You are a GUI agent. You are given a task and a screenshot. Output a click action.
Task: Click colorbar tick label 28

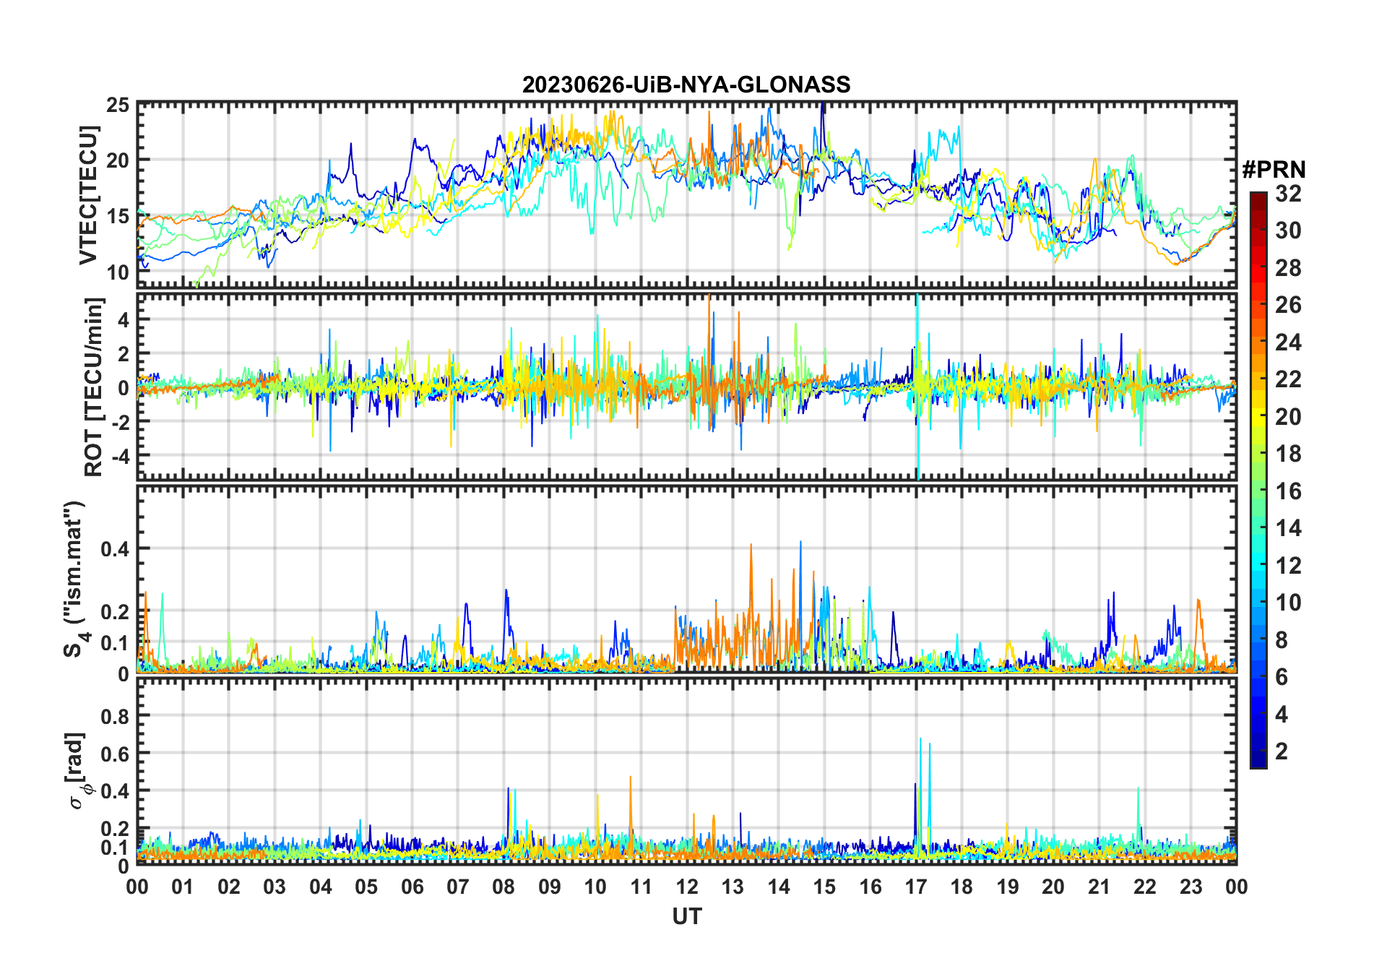point(1288,268)
